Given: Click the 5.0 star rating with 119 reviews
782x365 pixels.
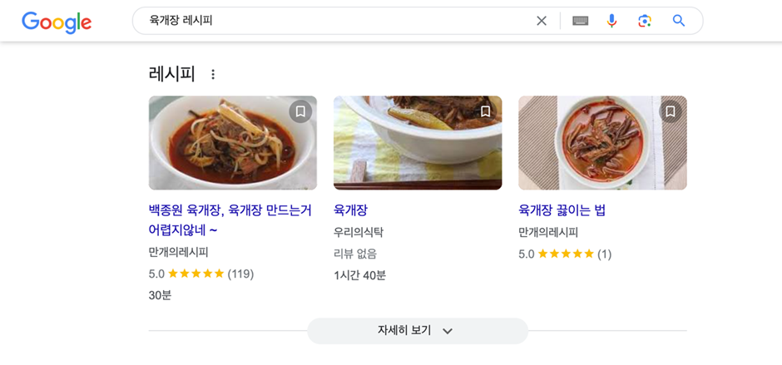Looking at the screenshot, I should (x=200, y=274).
